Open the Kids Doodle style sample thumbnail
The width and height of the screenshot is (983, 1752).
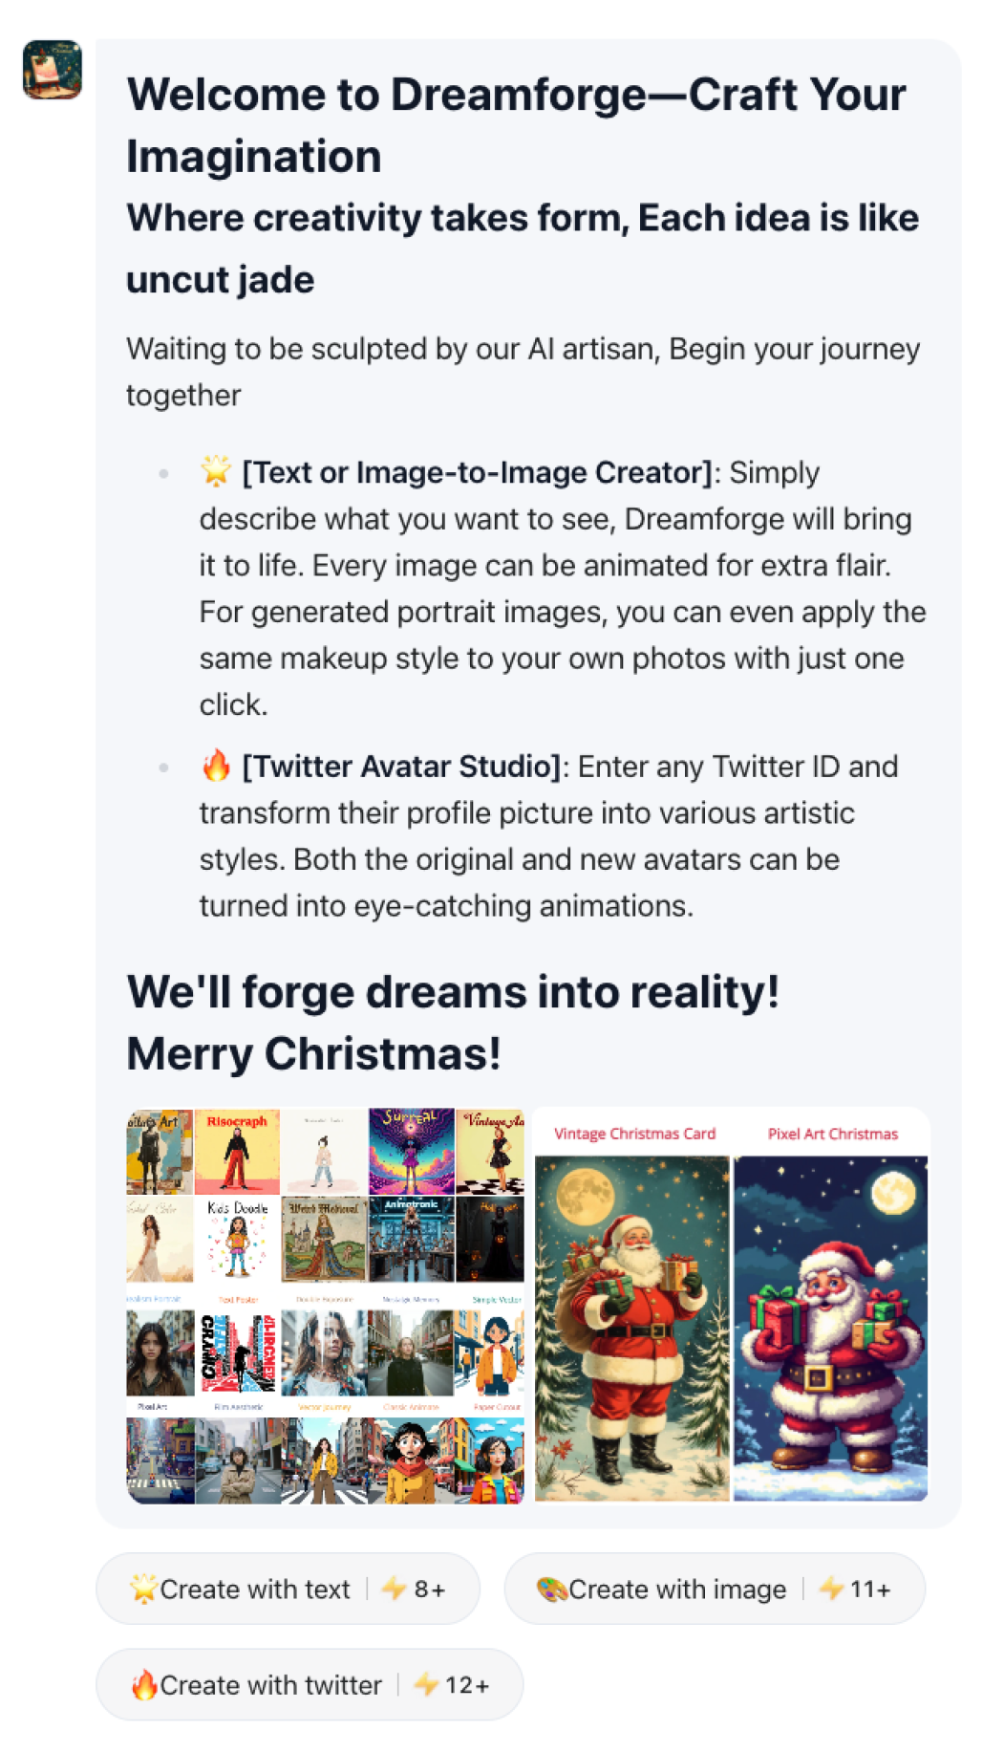tap(237, 1239)
